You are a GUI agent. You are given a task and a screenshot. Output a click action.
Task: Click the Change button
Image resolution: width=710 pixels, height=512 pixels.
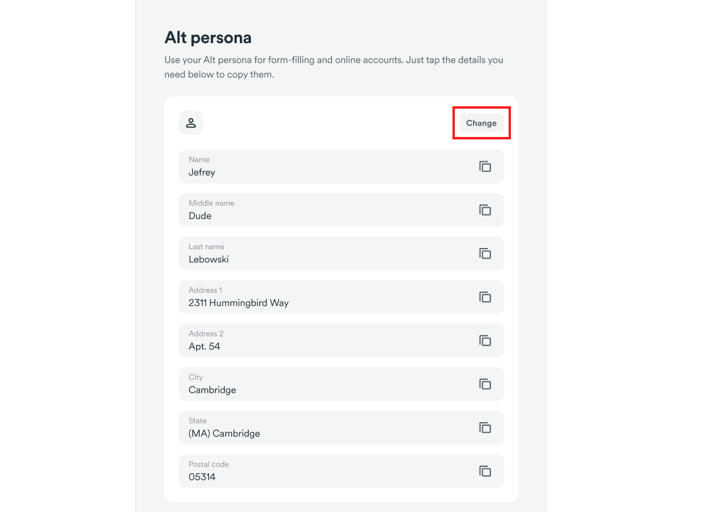481,123
